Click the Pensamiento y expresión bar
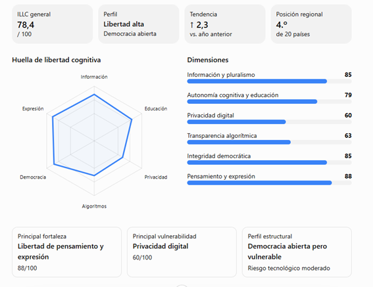The image size is (373, 287). tap(269, 183)
